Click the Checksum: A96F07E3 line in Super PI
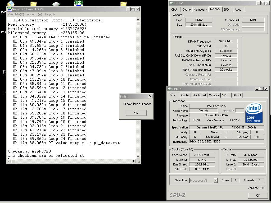 point(29,151)
